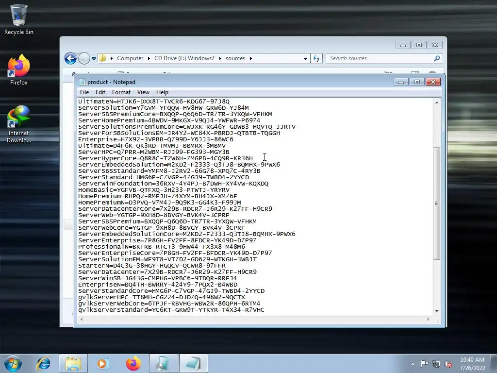Open Notepad's File menu
This screenshot has height=373, width=497.
[x=84, y=92]
